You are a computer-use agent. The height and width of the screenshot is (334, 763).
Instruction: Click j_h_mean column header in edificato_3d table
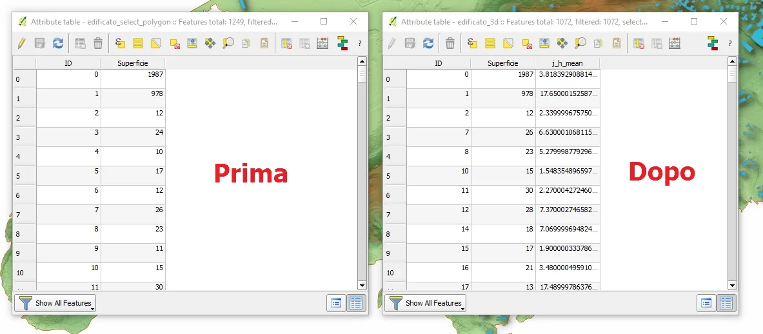(x=568, y=63)
